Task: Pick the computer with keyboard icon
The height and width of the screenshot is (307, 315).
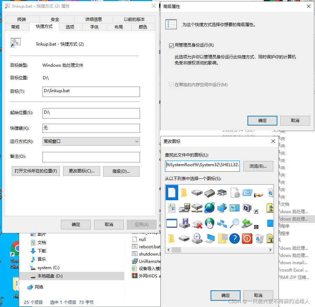Action: 209,239
